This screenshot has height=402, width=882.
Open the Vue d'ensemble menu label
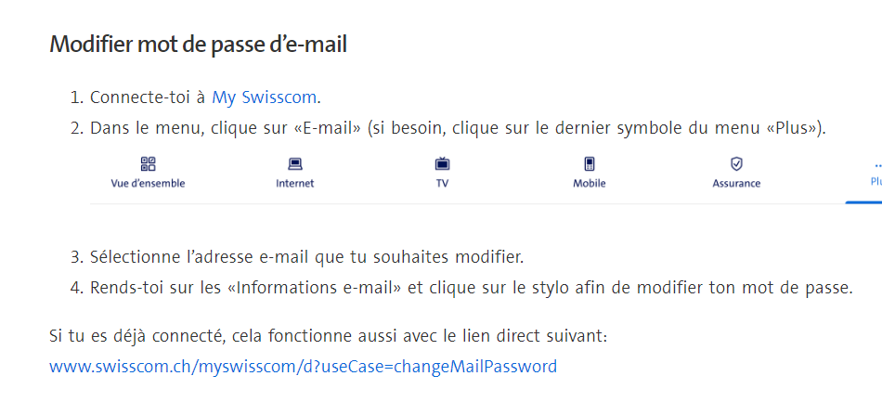coord(148,184)
